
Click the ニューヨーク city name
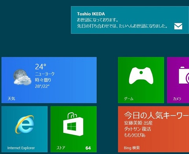[x=44, y=74]
